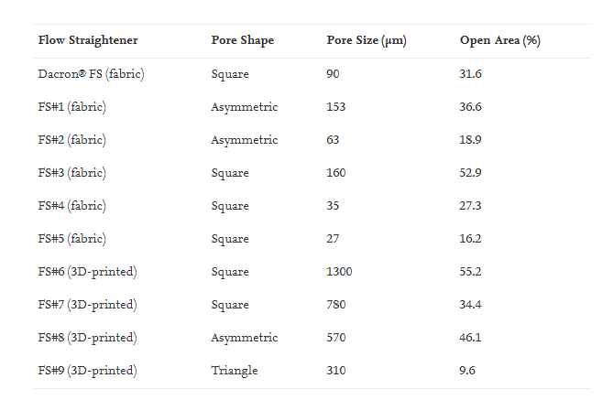Select the pore size value 1300
Viewport: 602px width, 400px height.
(339, 272)
